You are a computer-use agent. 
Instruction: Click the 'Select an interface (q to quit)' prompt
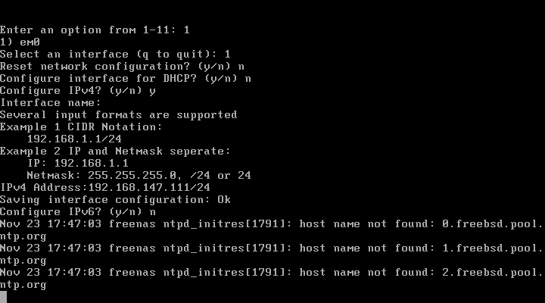tap(115, 55)
